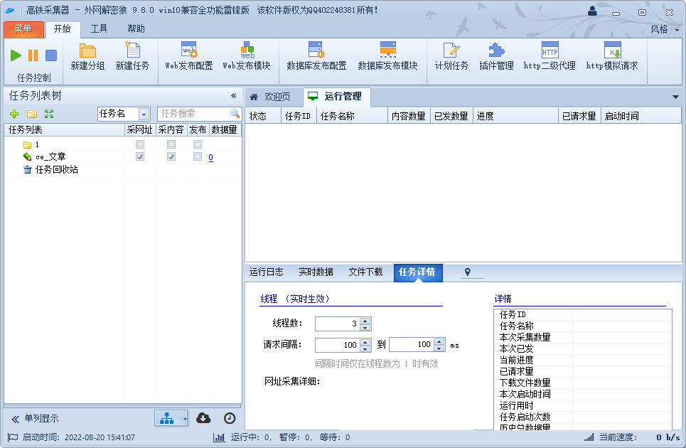Image resolution: width=686 pixels, height=448 pixels.
Task: Create new task via 新建任务
Action: coord(132,57)
